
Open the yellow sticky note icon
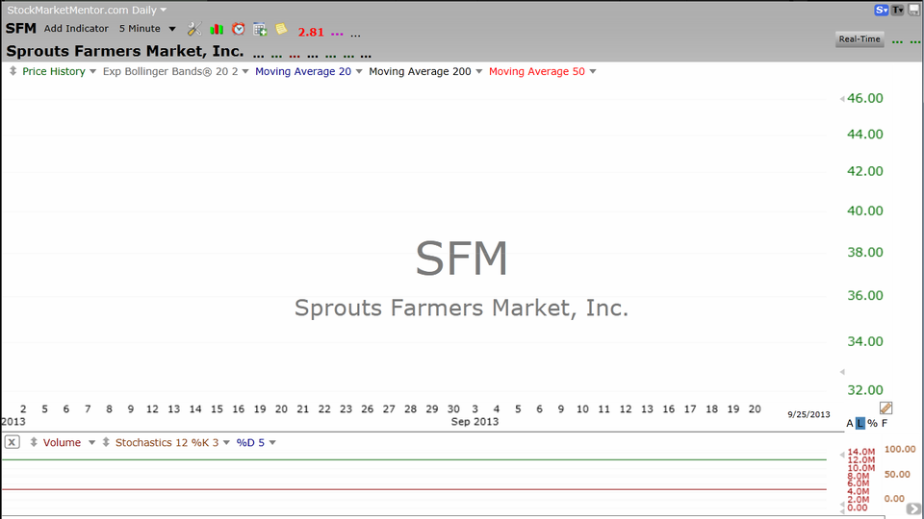pyautogui.click(x=281, y=28)
